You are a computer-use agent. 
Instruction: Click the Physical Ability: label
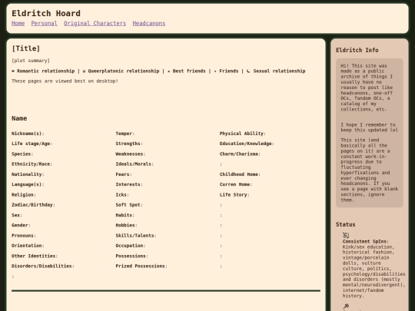point(243,134)
